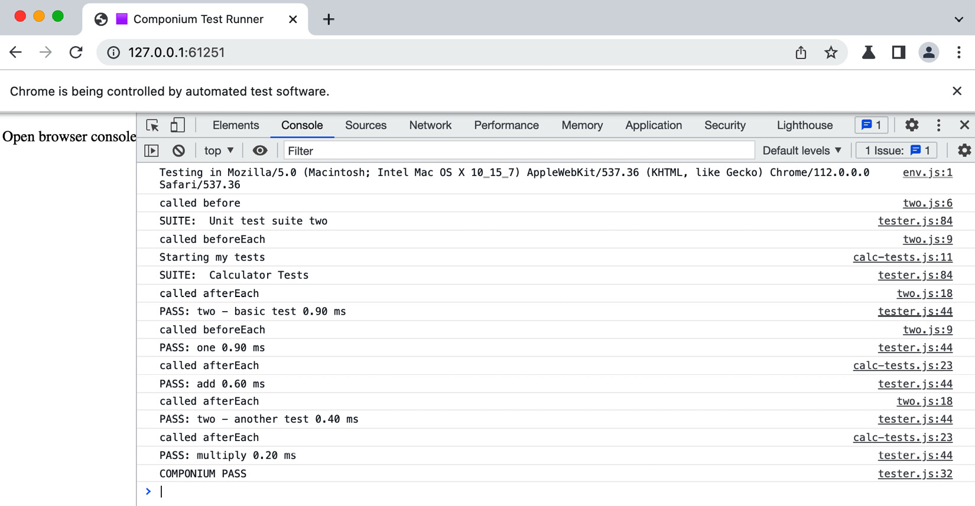Click the 1 Issue button

[x=896, y=151]
